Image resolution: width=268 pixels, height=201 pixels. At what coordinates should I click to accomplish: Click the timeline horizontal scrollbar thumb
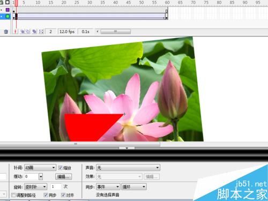(x=116, y=32)
